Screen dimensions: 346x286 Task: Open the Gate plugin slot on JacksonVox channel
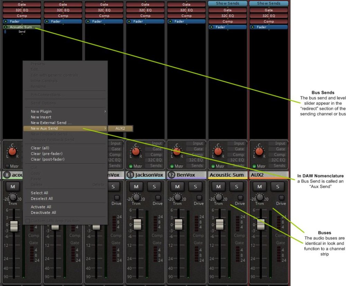[145, 4]
